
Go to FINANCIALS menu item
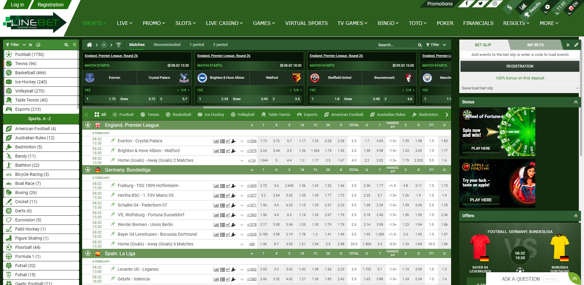click(478, 23)
